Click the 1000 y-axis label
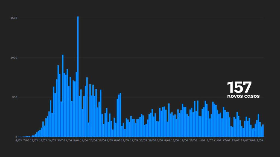 14,58
